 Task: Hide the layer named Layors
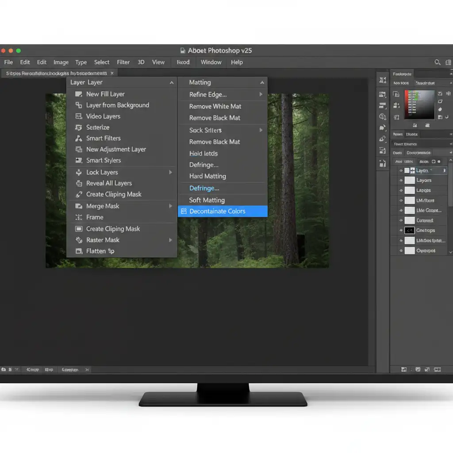pos(401,180)
